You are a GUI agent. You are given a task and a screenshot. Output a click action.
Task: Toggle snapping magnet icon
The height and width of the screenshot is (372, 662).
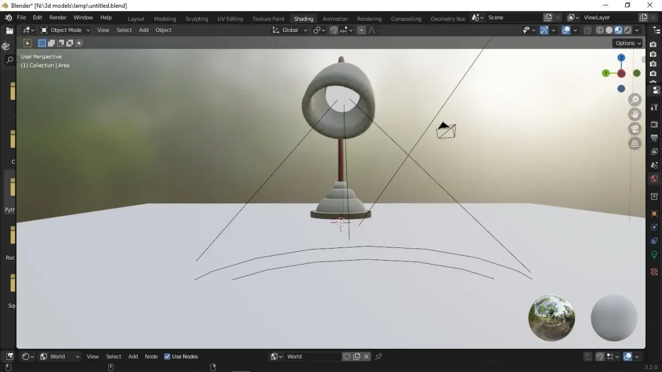point(334,30)
